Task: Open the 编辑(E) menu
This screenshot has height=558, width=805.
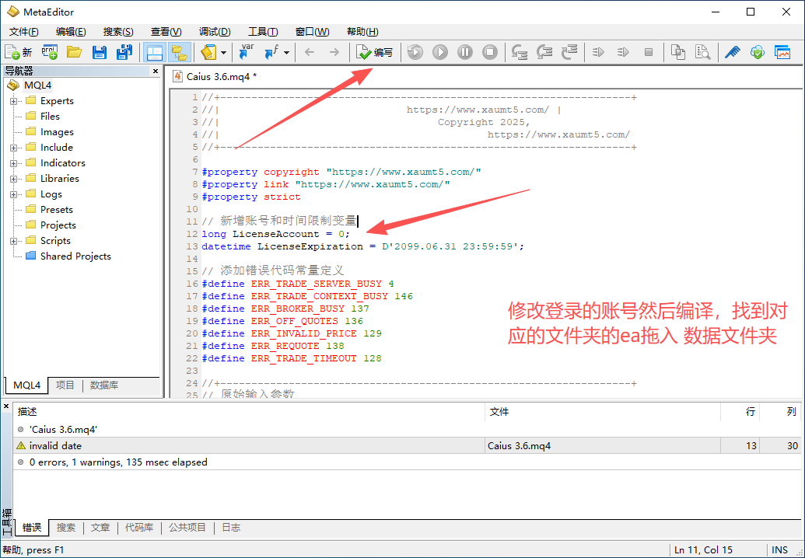Action: pos(71,32)
